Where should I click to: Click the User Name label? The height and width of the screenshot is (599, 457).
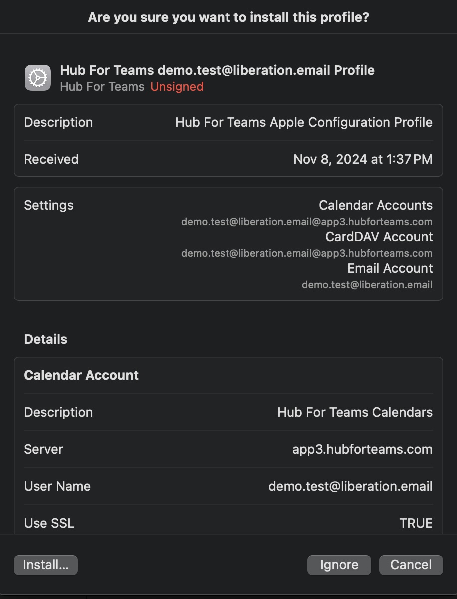coord(57,486)
